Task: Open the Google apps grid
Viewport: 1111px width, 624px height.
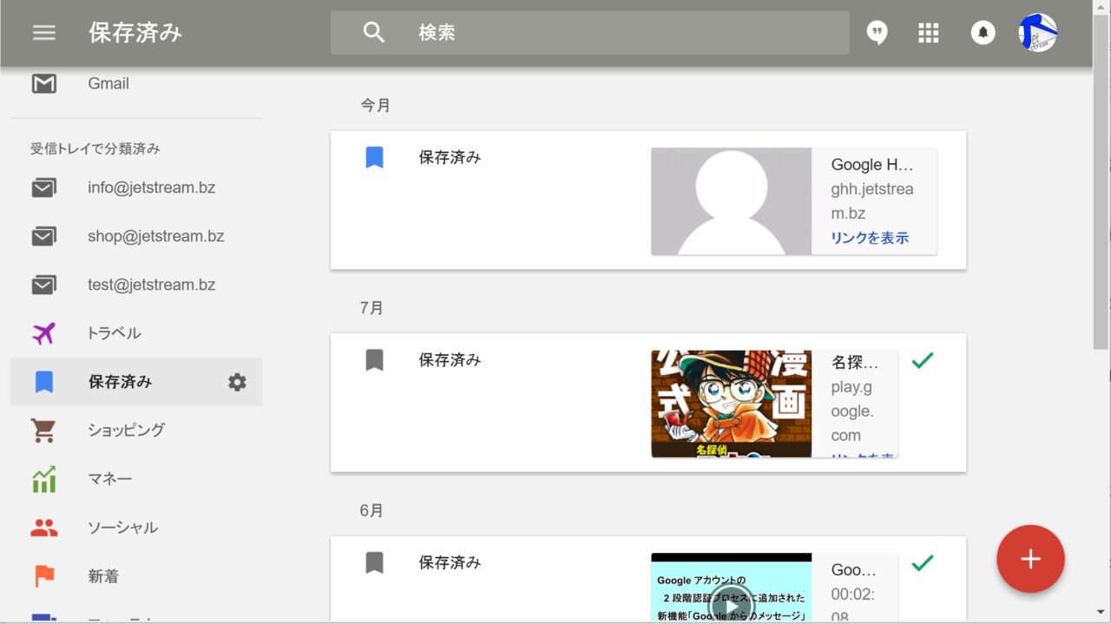Action: (x=929, y=33)
